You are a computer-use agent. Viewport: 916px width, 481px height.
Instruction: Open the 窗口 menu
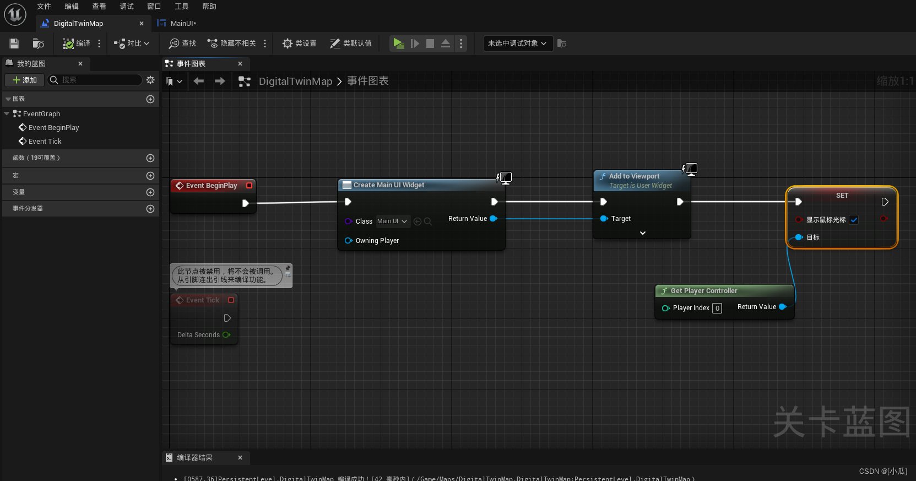tap(154, 7)
